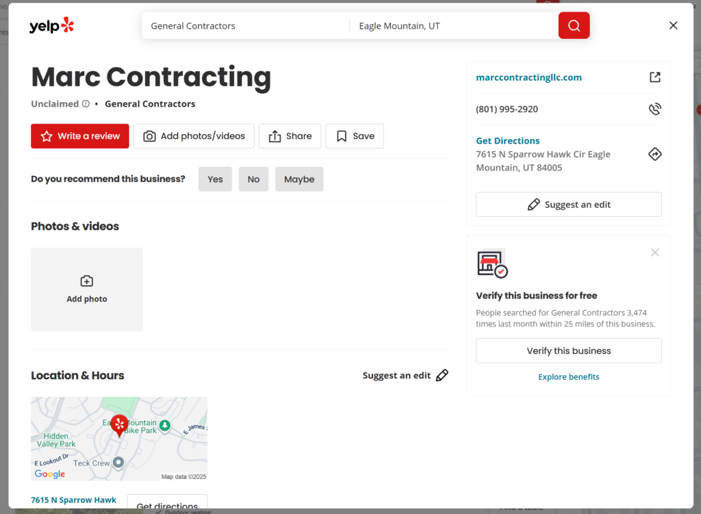Select Maybe for recommend this business
Image resolution: width=701 pixels, height=514 pixels.
299,179
